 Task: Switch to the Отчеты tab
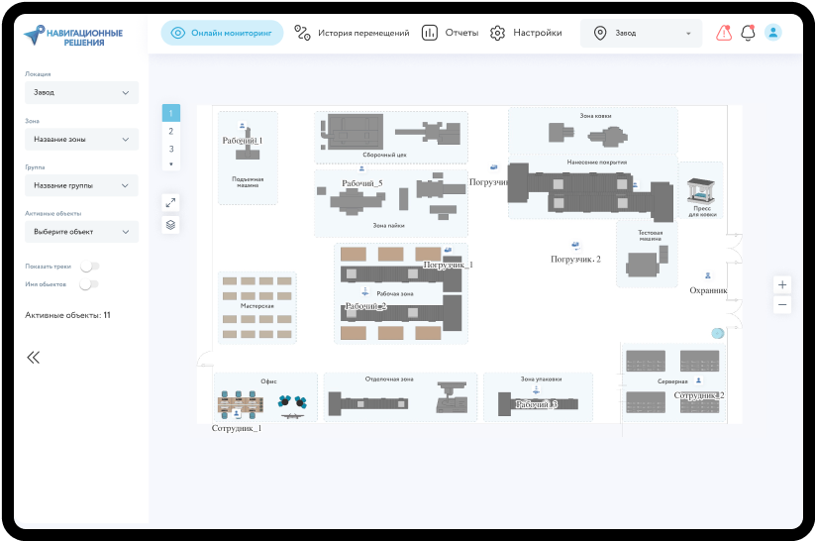pos(451,33)
